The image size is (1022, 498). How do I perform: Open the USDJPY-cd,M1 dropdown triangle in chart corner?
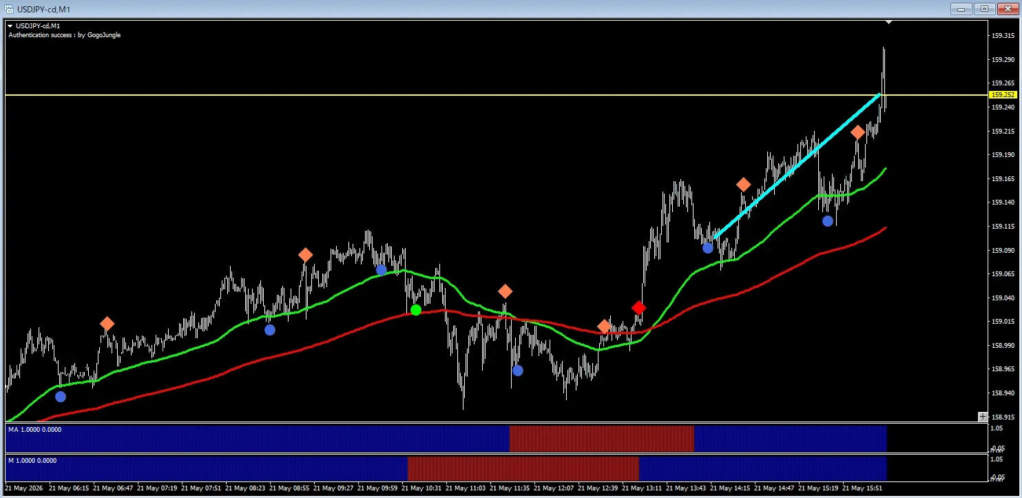tap(10, 26)
